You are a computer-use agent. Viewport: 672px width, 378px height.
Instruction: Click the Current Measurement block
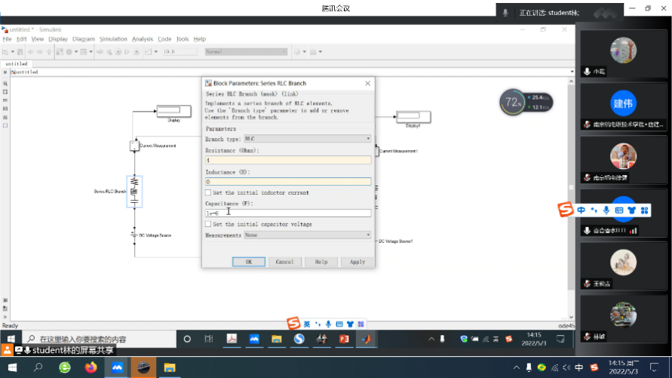pyautogui.click(x=133, y=145)
